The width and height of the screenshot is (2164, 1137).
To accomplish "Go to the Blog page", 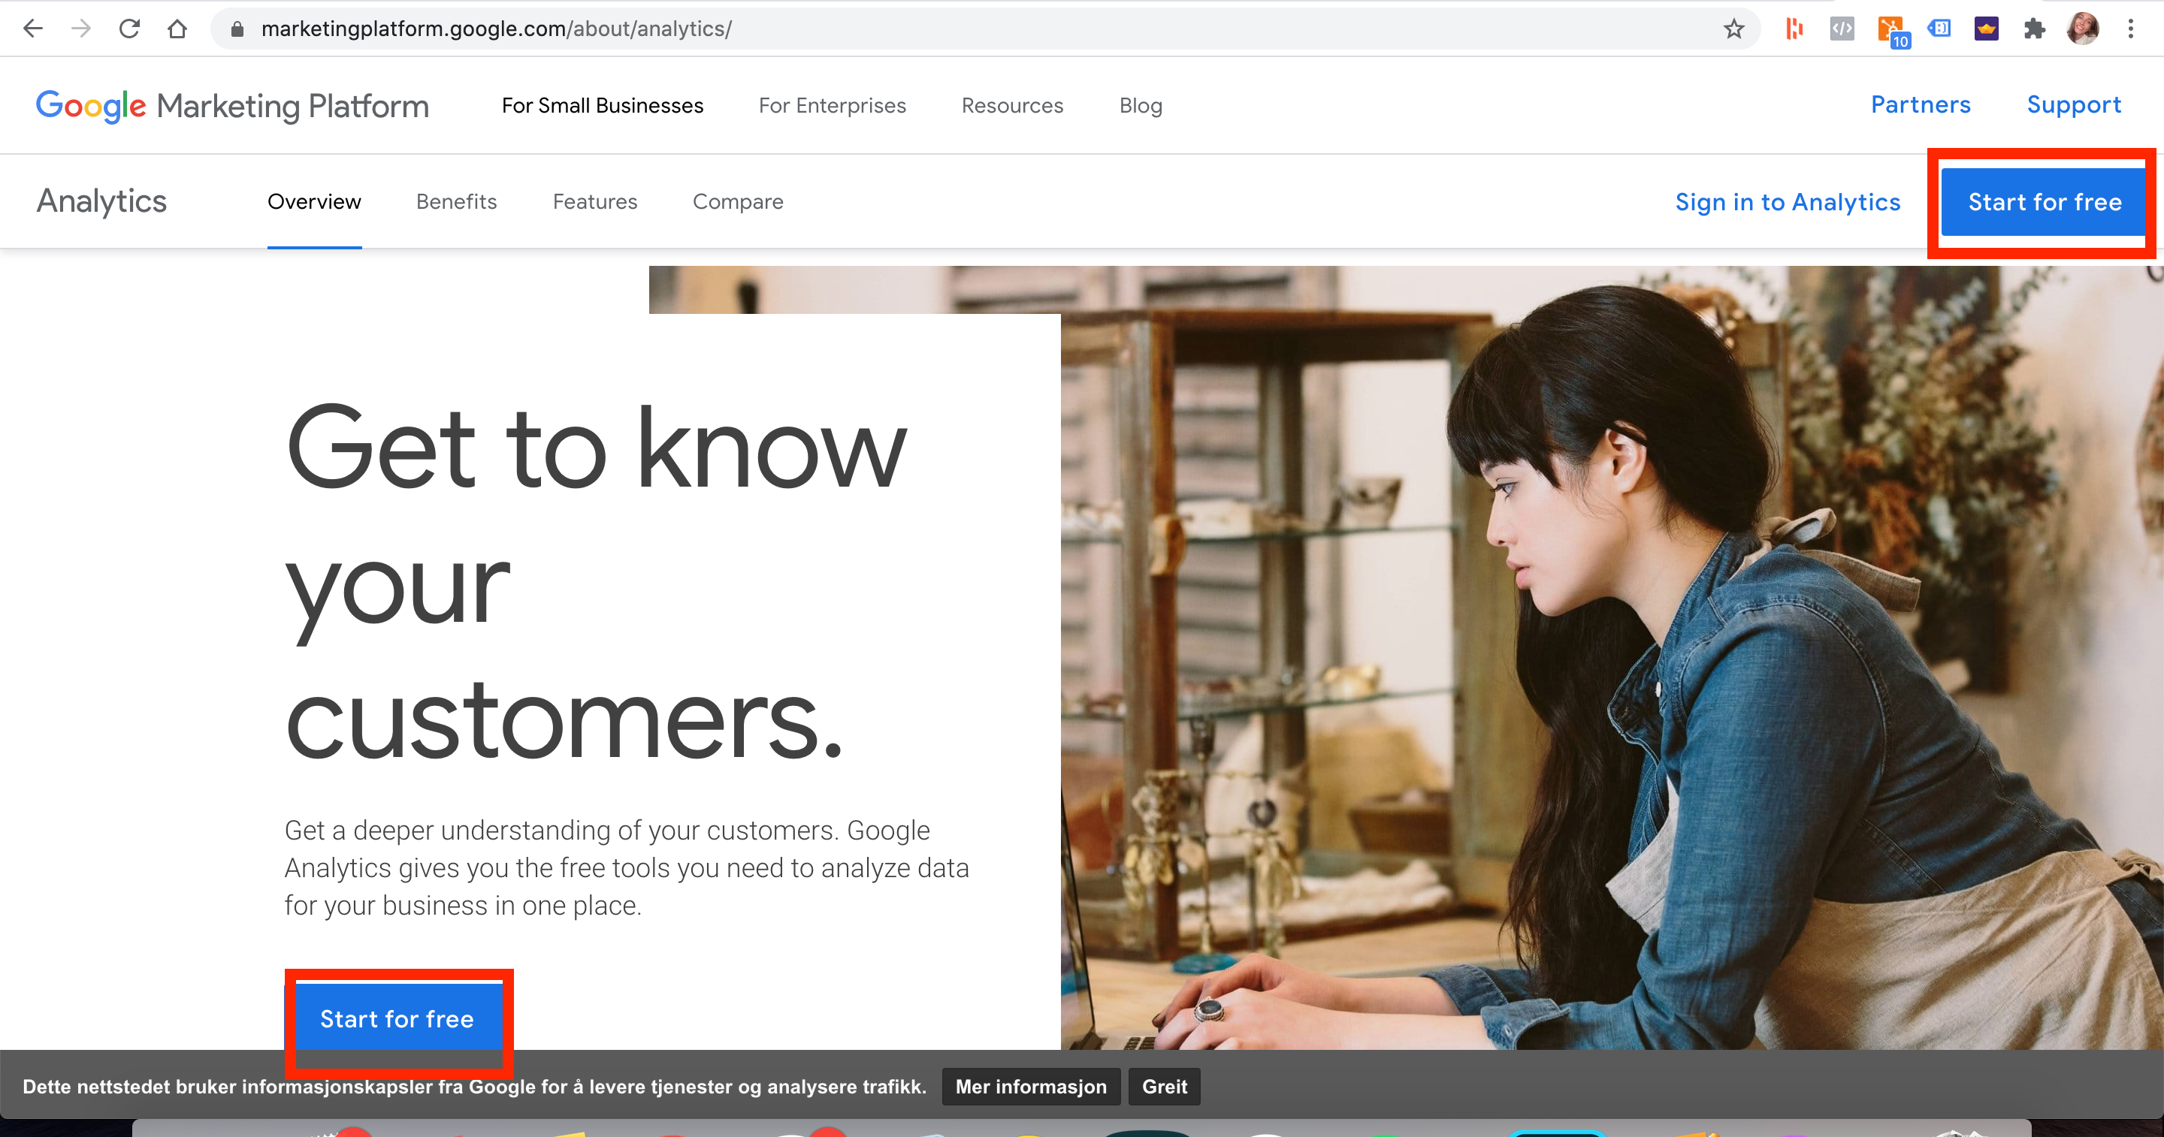I will pos(1141,106).
